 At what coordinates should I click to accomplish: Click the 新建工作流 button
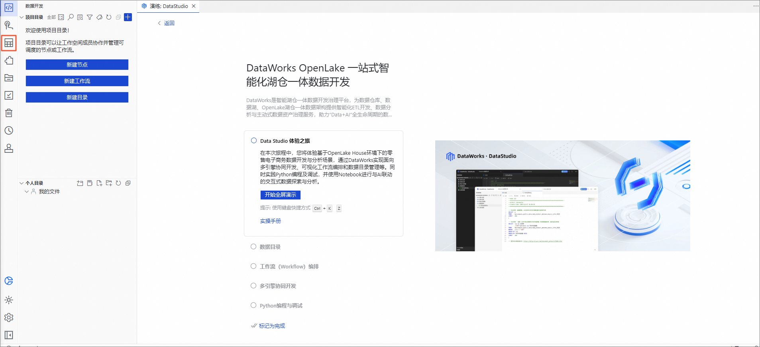77,81
